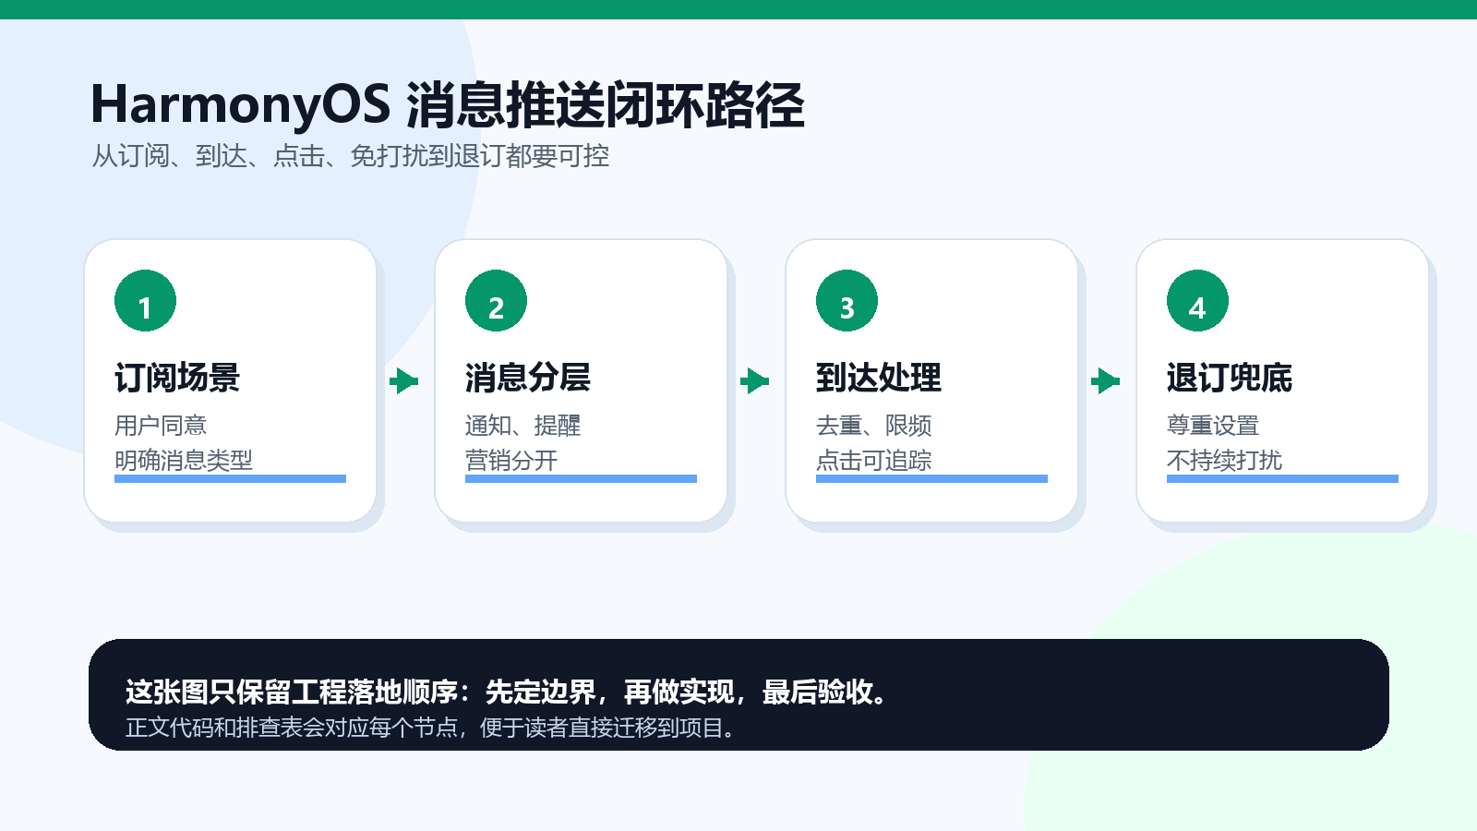Screen dimensions: 1477x831
Task: Select the 消息分层 card heading
Action: 528,378
